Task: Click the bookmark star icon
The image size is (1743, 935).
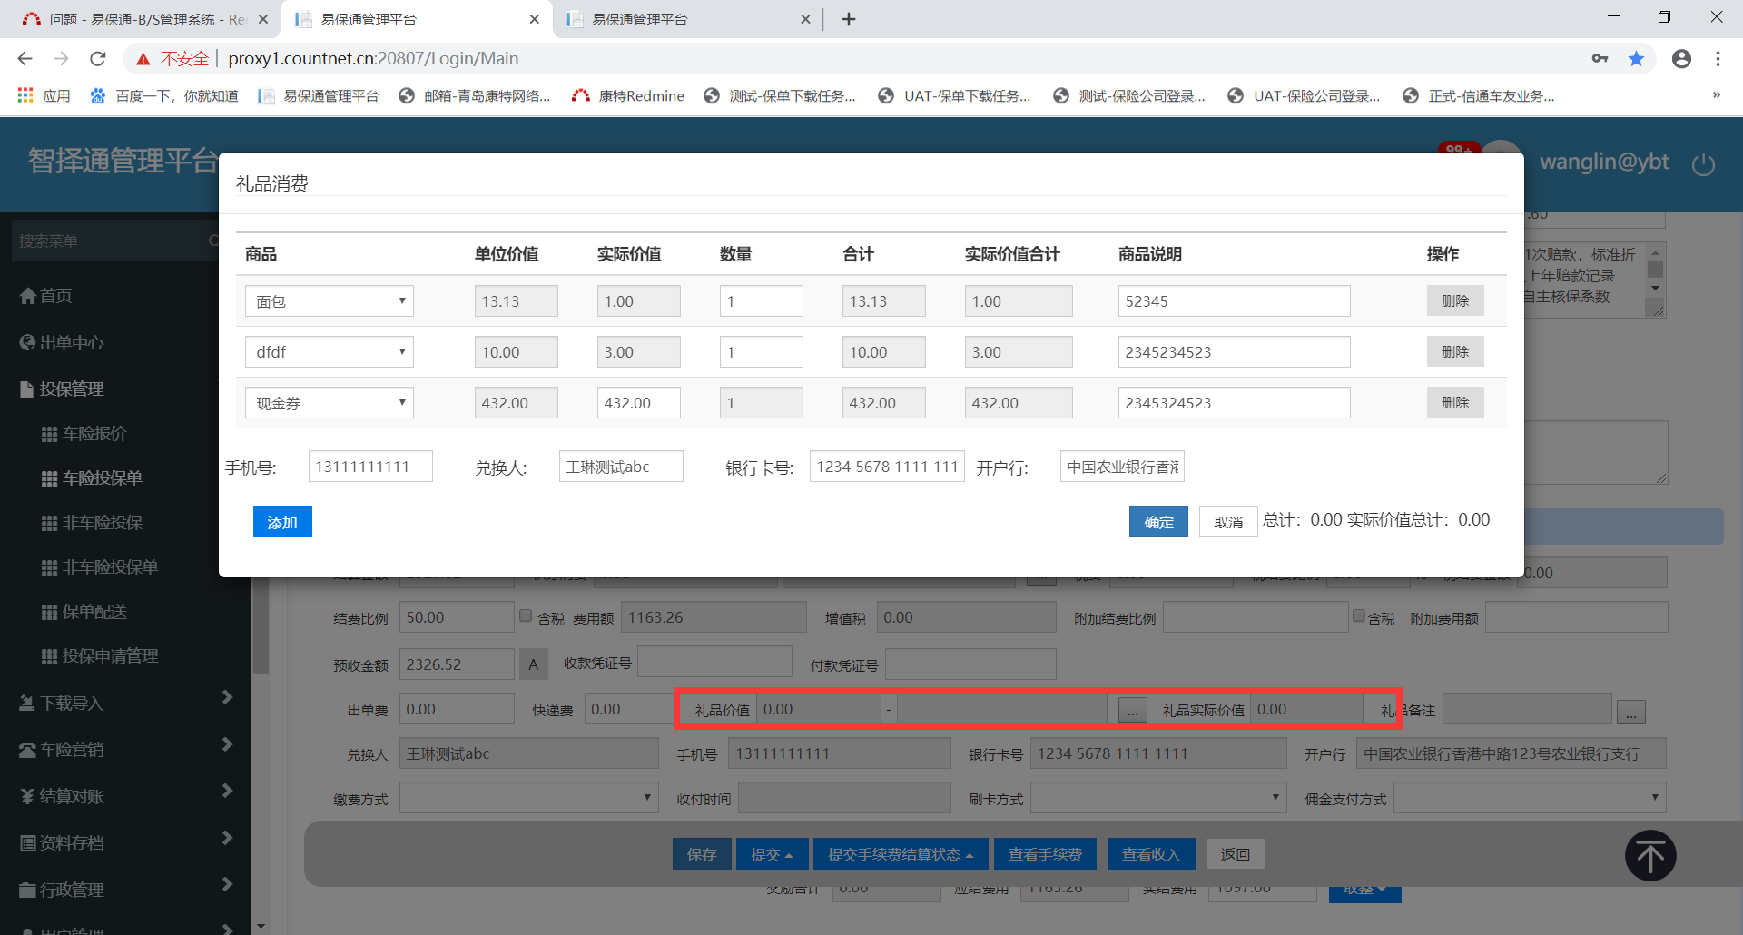Action: pos(1636,59)
